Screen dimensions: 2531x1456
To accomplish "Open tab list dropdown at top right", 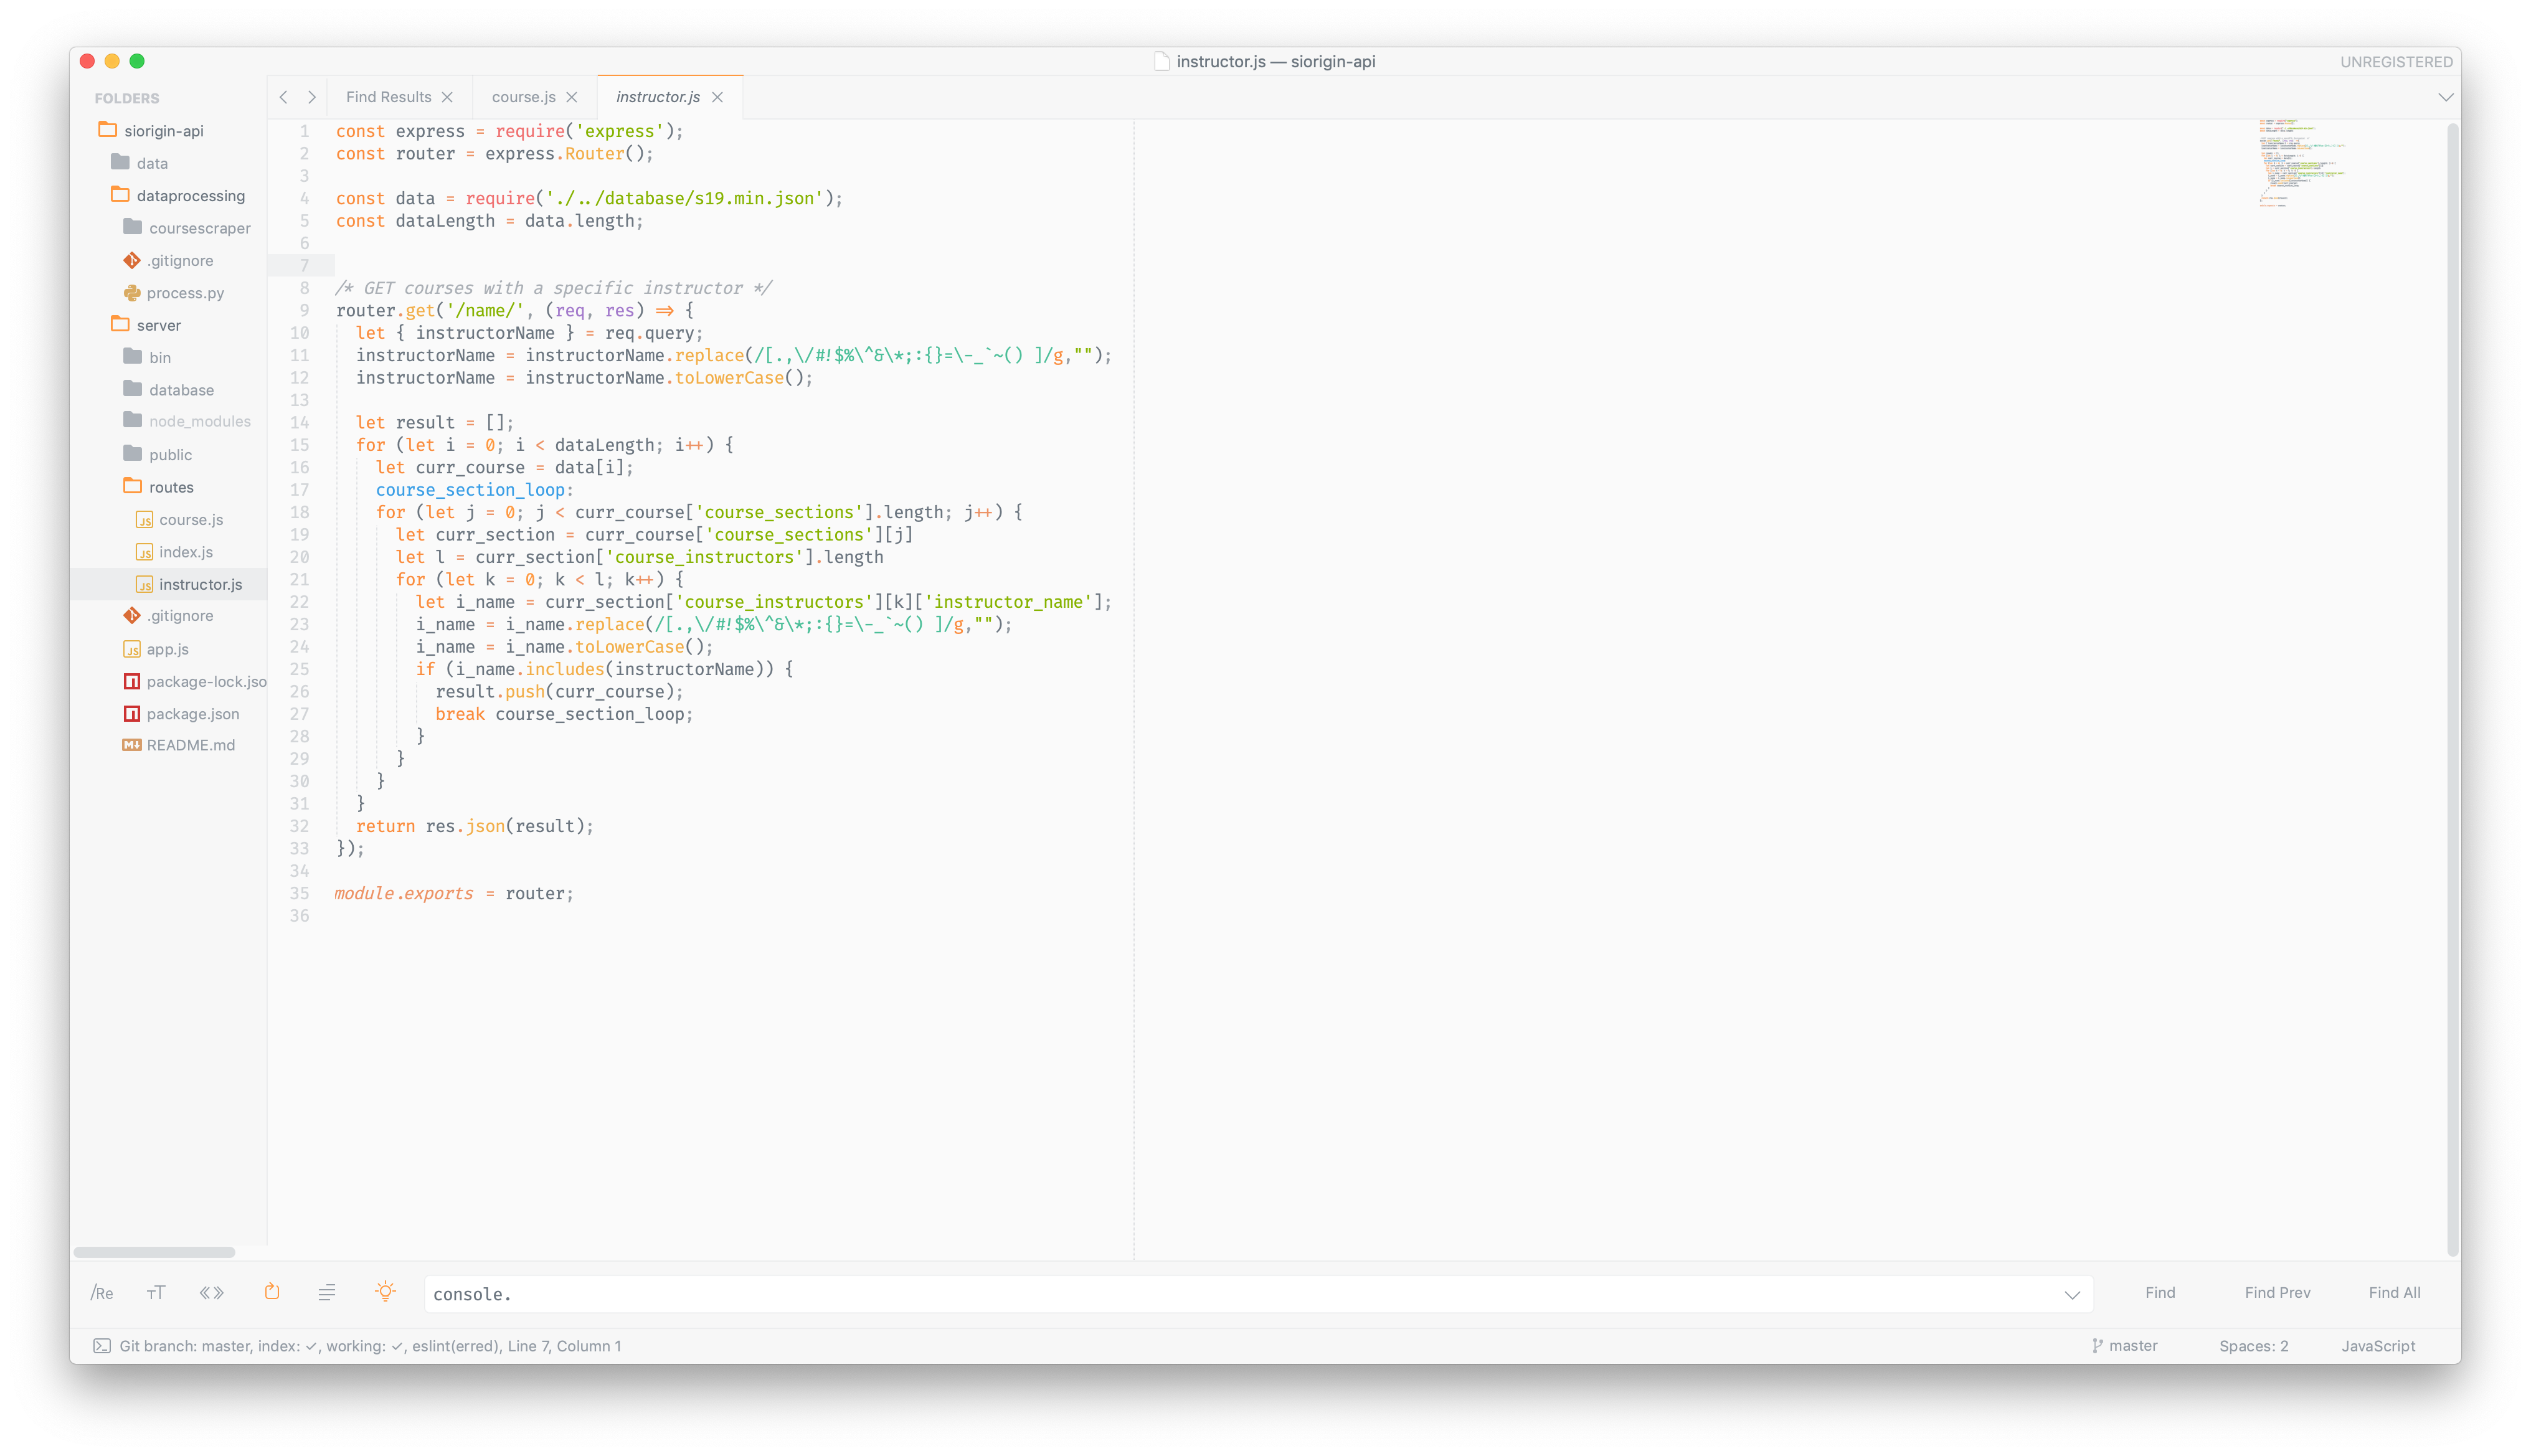I will tap(2445, 97).
